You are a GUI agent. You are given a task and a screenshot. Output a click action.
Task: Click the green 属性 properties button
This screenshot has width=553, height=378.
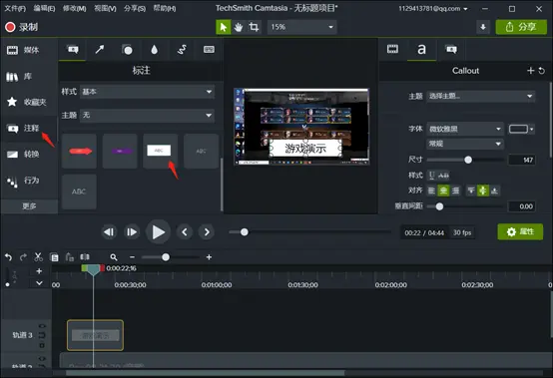520,231
